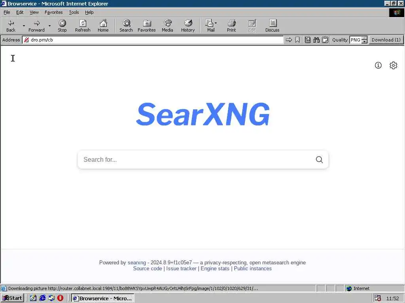Click the SearXNG logo

tap(203, 114)
